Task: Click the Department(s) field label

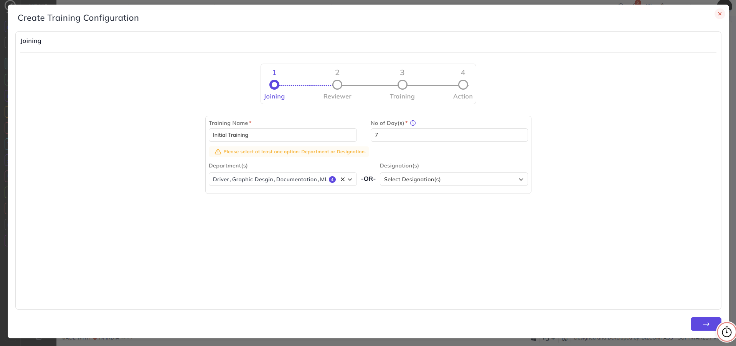Action: click(228, 166)
